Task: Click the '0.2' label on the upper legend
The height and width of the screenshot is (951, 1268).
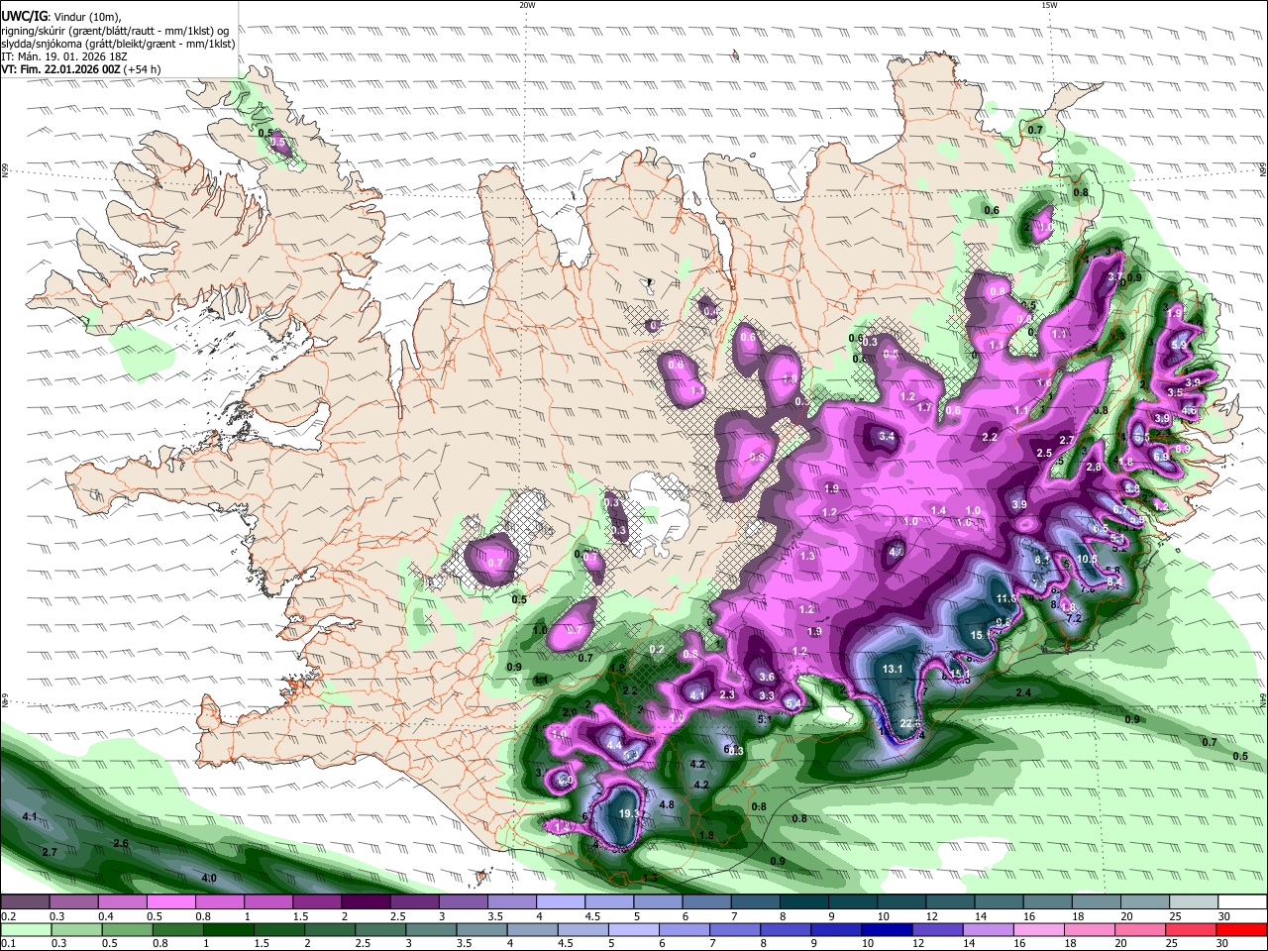Action: pyautogui.click(x=9, y=916)
